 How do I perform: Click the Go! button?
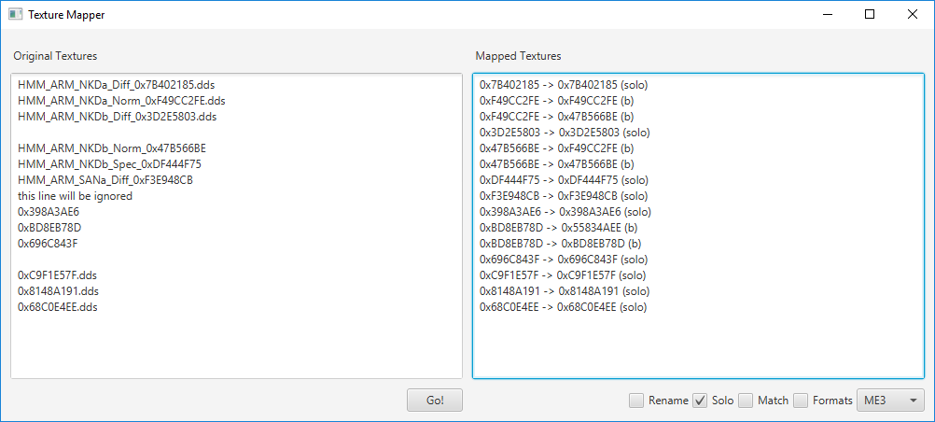[435, 401]
